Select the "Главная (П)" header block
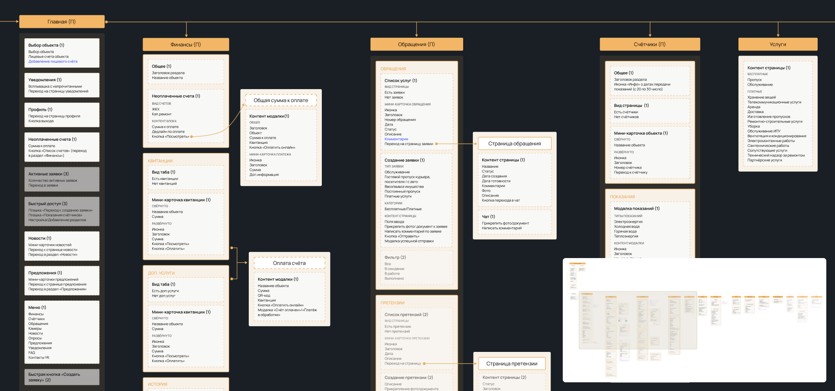Screen dimensions: 835x391 [62, 22]
